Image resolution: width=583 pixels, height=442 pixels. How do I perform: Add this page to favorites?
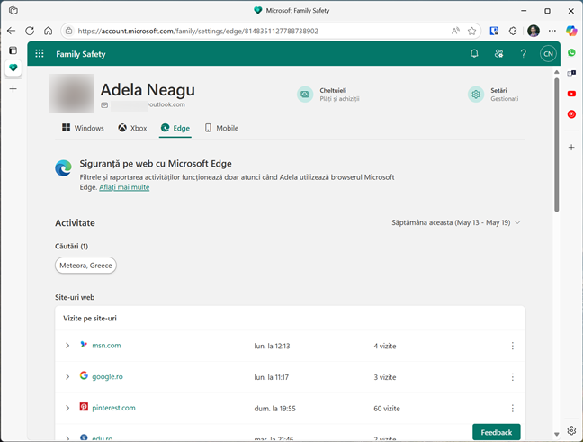coord(471,31)
